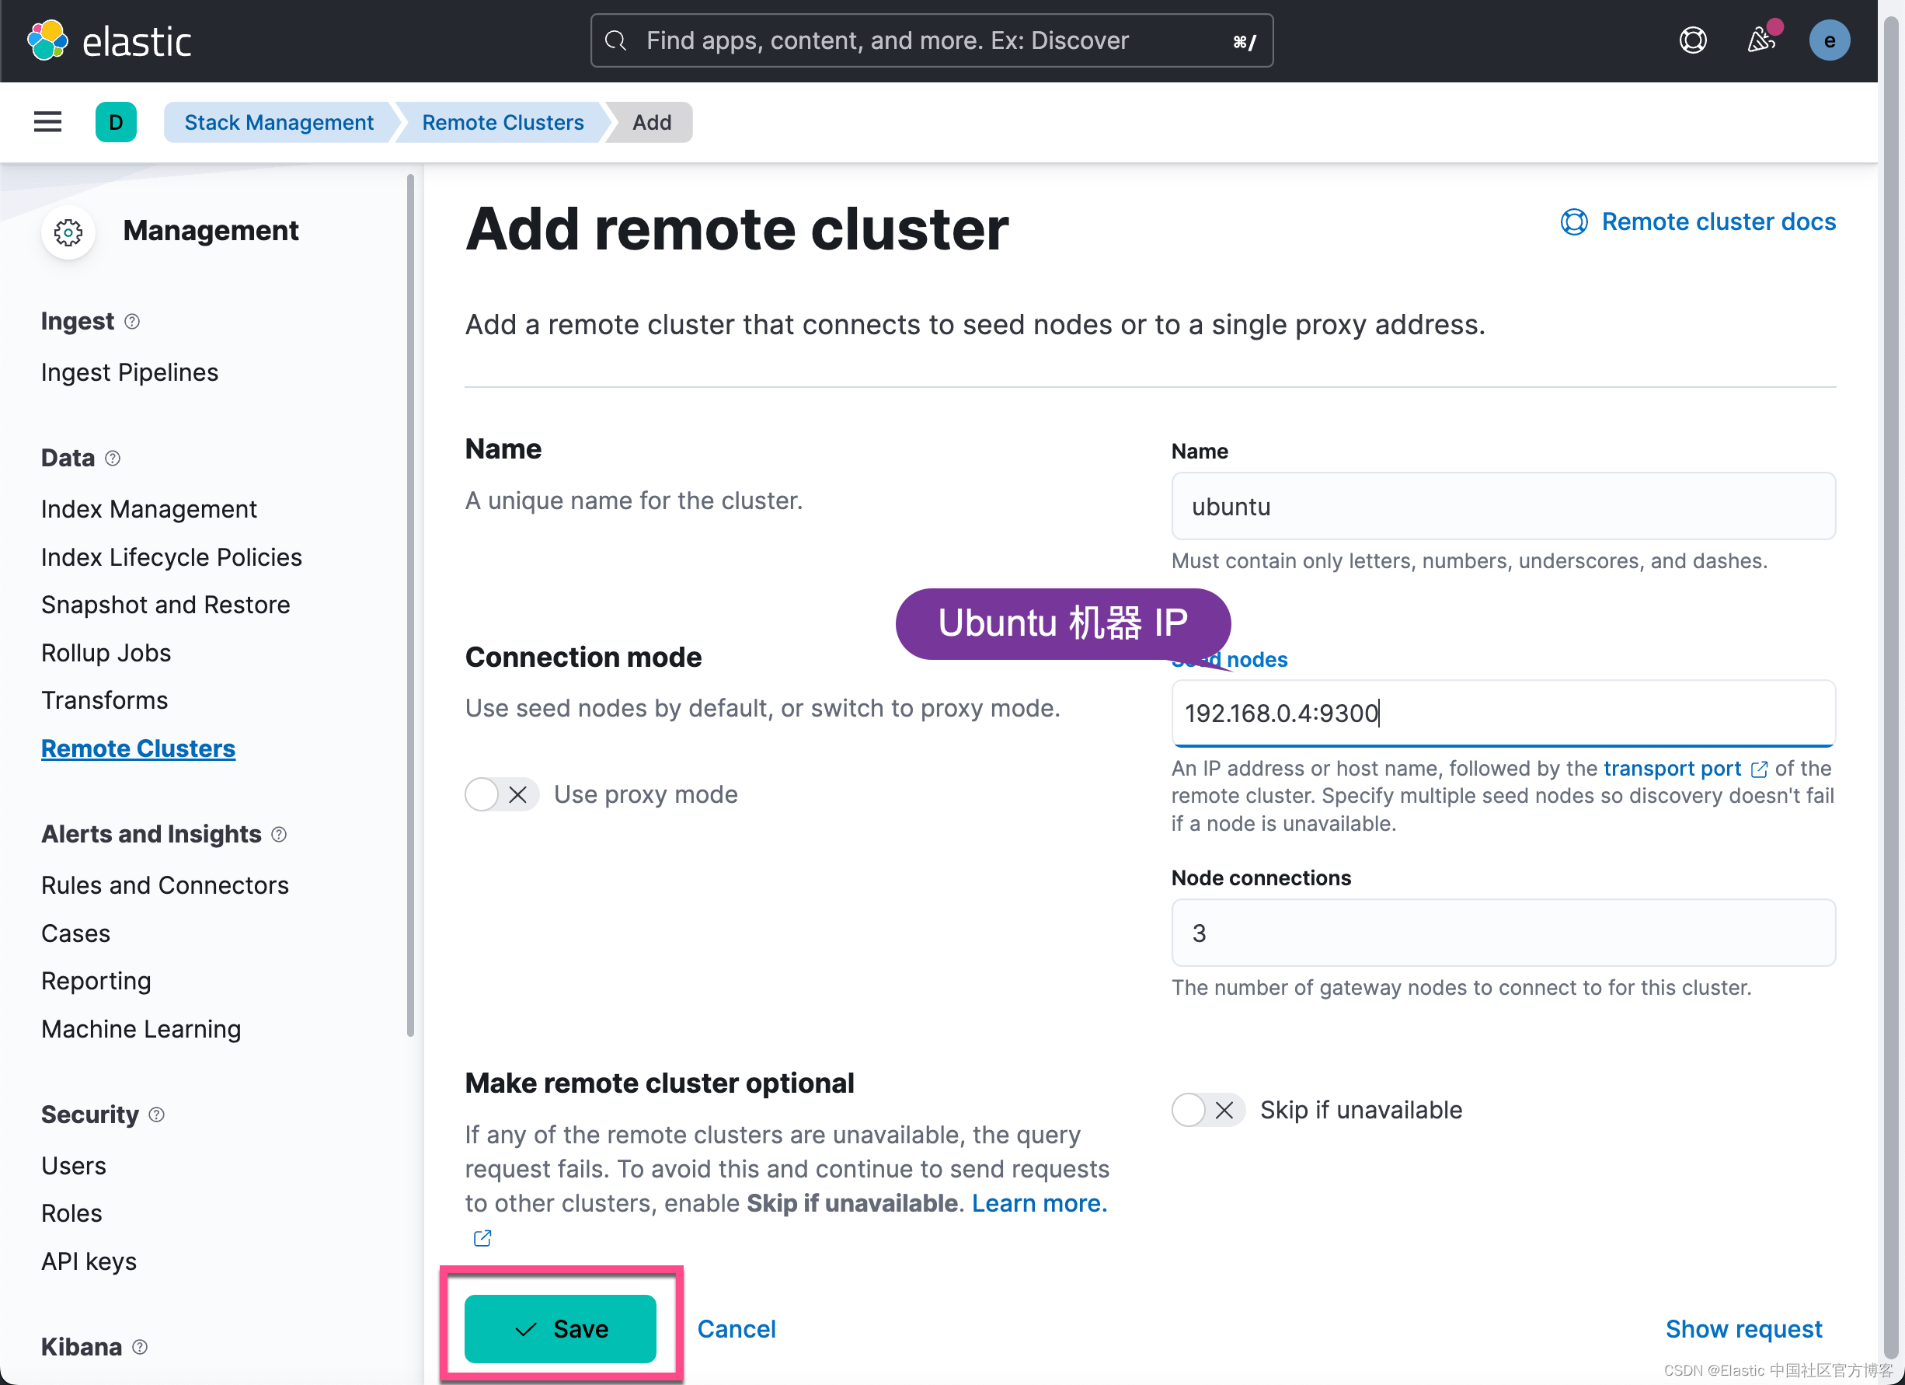Click the help lifebuoy icon in header
The height and width of the screenshot is (1385, 1905).
tap(1692, 40)
